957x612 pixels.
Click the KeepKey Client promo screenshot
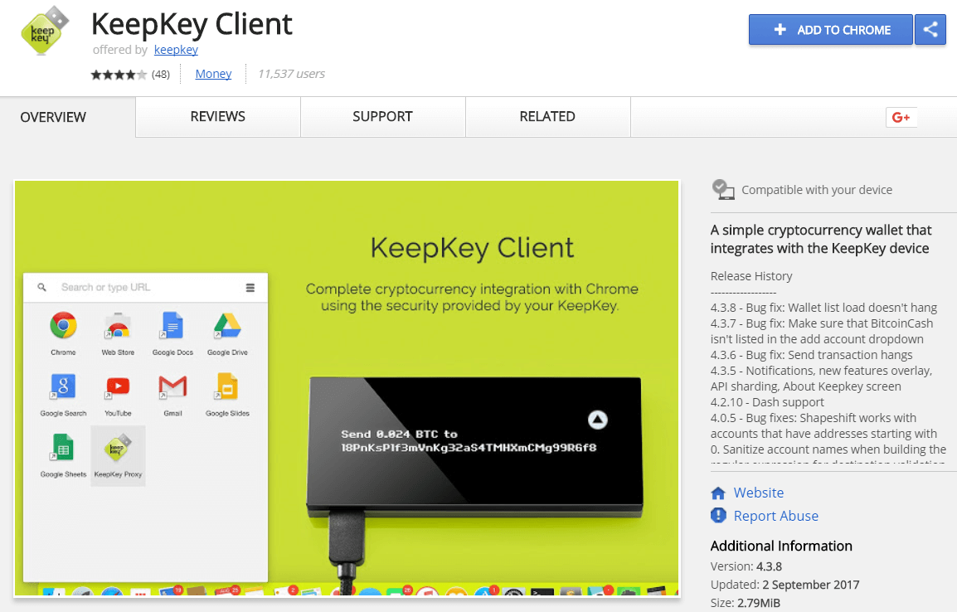[x=347, y=387]
